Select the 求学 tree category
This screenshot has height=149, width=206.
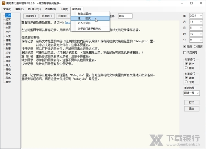pos(8,53)
